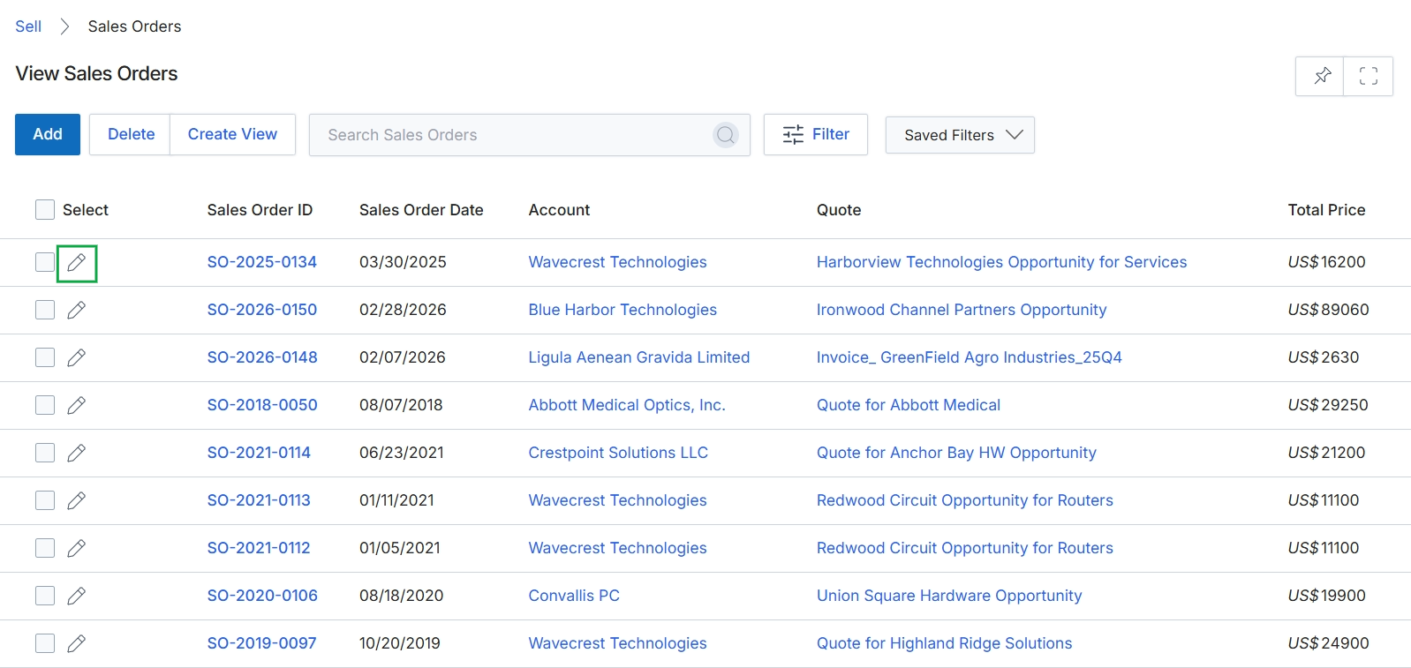Edit sales order SO-2018-0050 with pencil icon

(77, 405)
